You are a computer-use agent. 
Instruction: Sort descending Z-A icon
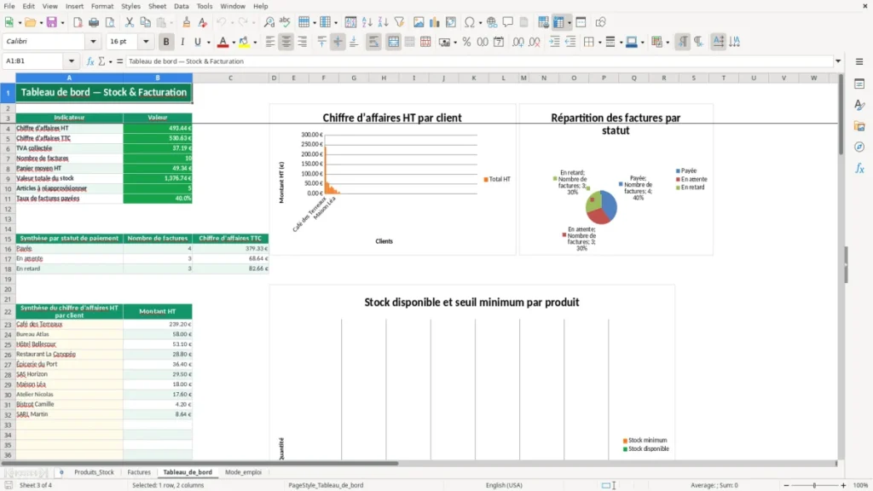383,22
